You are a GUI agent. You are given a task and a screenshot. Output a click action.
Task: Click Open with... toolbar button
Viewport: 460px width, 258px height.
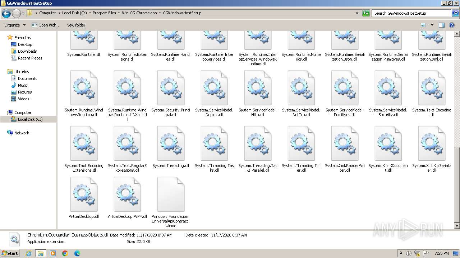(46, 25)
